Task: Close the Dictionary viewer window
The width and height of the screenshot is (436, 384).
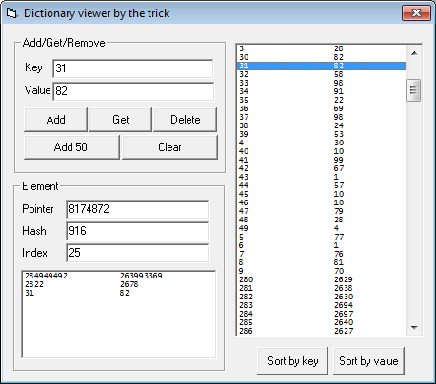Action: click(x=416, y=13)
